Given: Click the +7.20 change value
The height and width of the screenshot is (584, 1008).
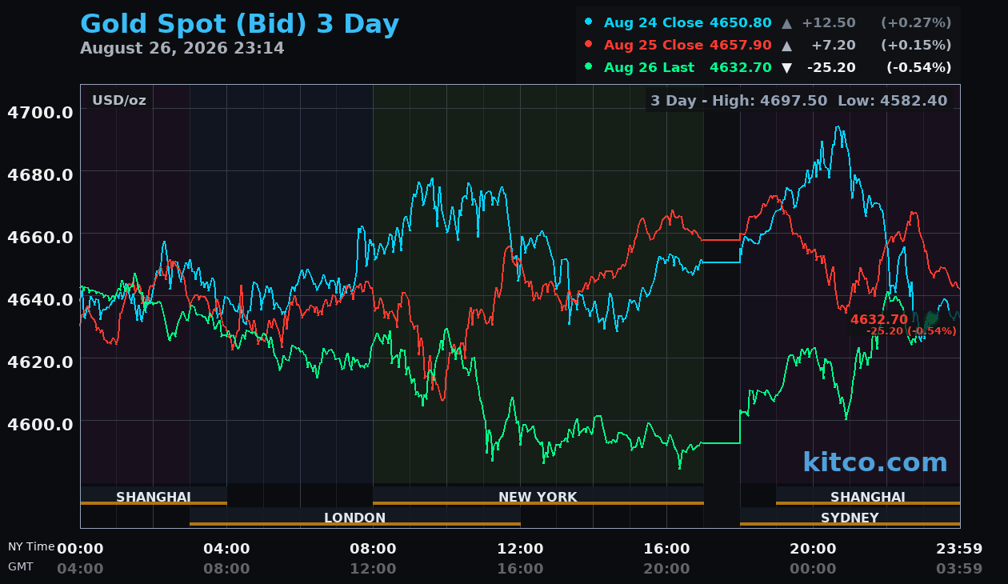Looking at the screenshot, I should [x=834, y=45].
